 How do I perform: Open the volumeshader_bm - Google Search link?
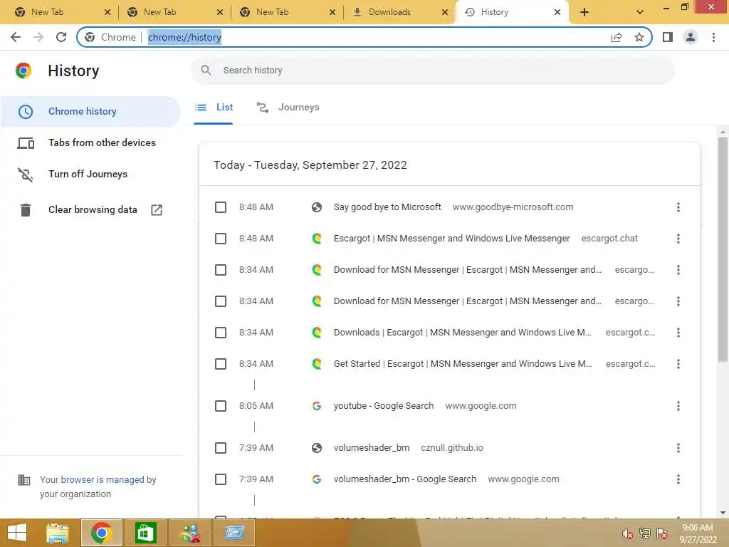[x=405, y=479]
